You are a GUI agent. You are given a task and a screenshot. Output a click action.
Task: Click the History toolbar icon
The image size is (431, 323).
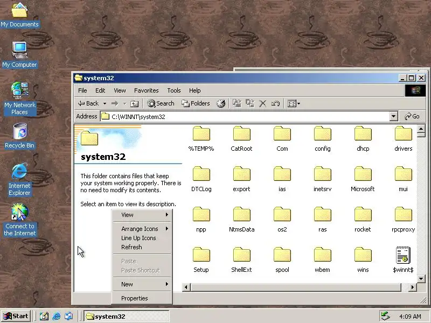coord(221,103)
